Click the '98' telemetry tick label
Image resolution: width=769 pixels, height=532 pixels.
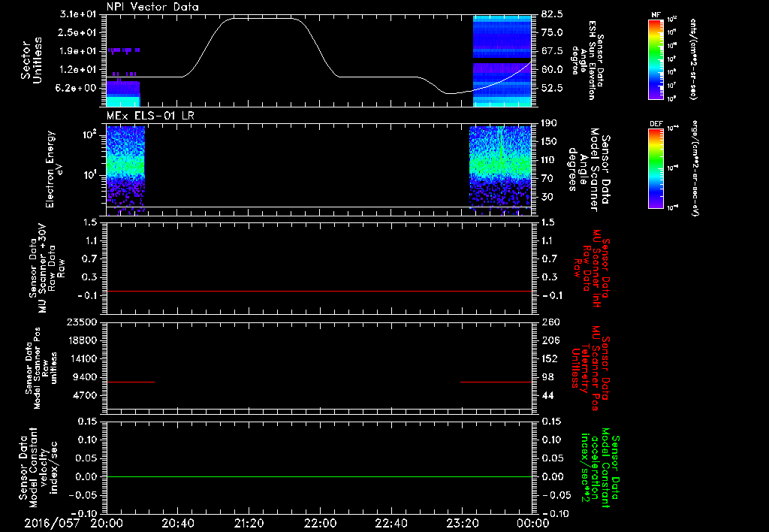point(547,377)
